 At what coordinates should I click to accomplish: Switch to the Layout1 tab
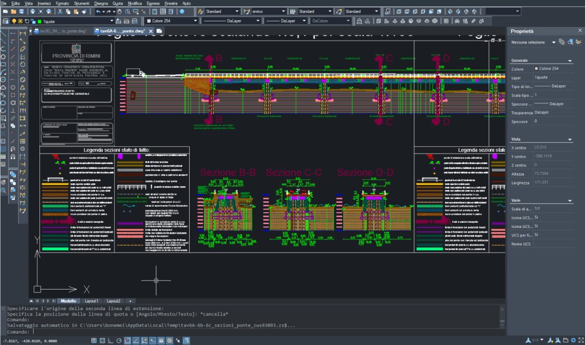(x=91, y=300)
